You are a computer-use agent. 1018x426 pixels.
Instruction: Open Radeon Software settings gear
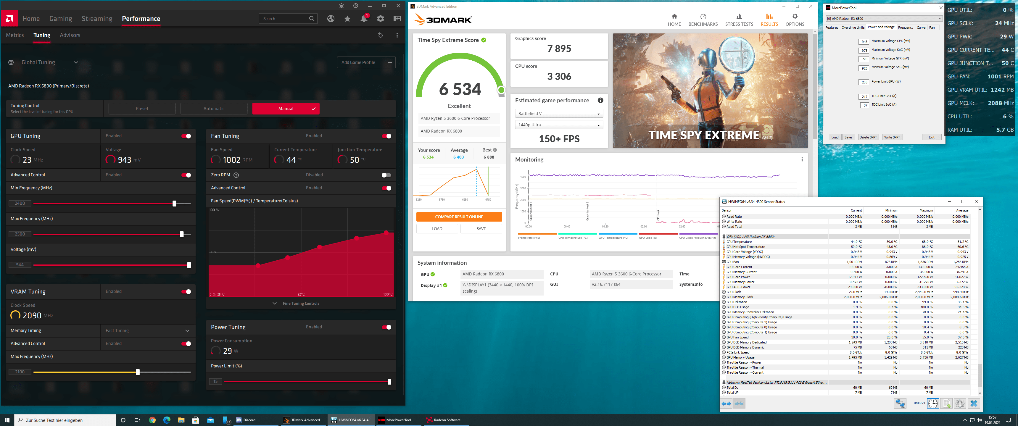pyautogui.click(x=381, y=19)
